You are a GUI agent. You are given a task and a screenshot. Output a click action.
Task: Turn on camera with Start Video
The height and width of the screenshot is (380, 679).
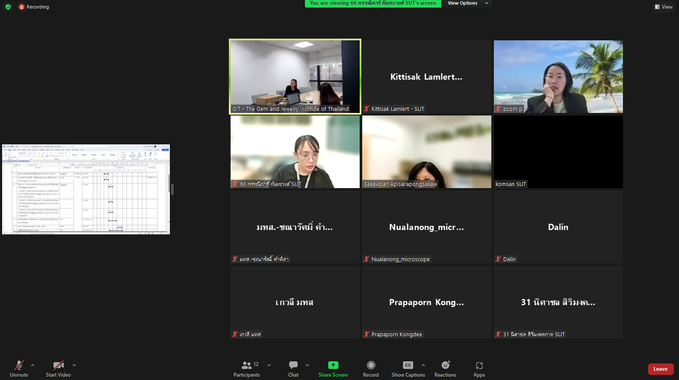click(x=58, y=366)
